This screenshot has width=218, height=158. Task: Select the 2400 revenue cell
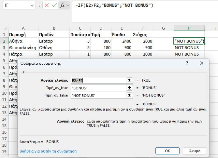tap(122, 41)
